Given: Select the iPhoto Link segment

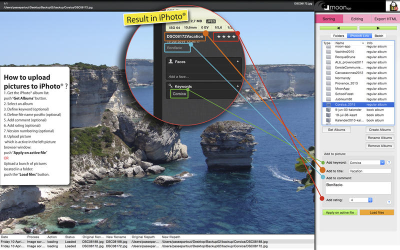Looking at the screenshot, I should pos(358,36).
